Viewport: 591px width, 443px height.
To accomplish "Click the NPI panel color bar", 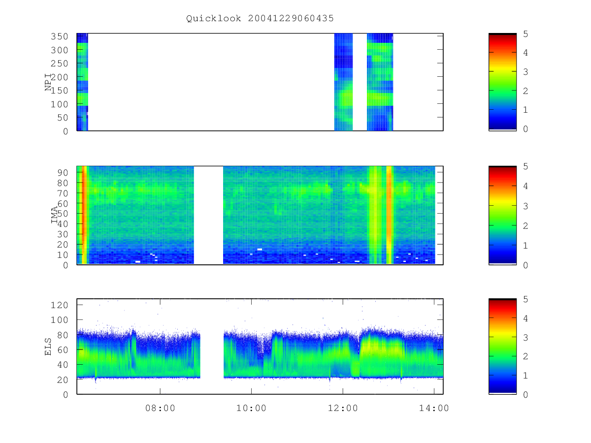I will 502,82.
